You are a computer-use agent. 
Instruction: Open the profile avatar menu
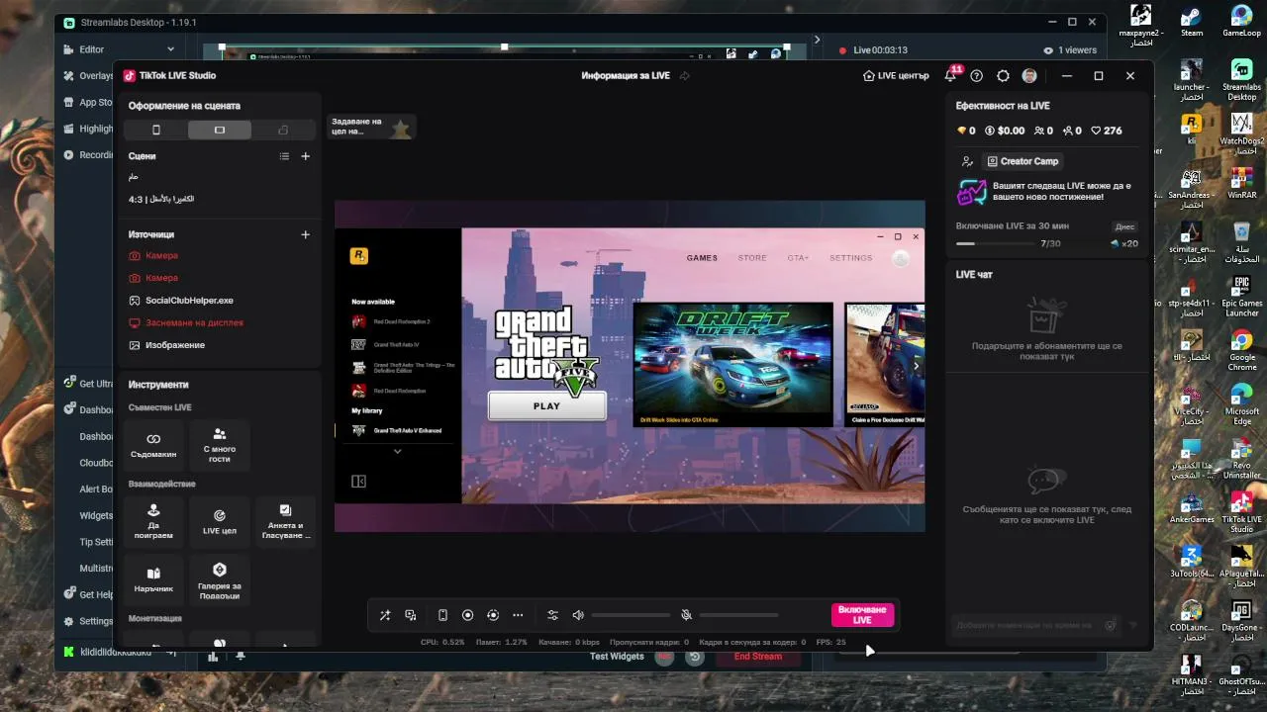pyautogui.click(x=1029, y=76)
